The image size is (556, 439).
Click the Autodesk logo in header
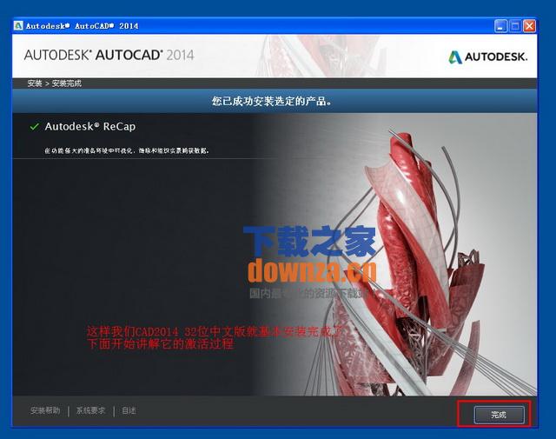point(488,57)
